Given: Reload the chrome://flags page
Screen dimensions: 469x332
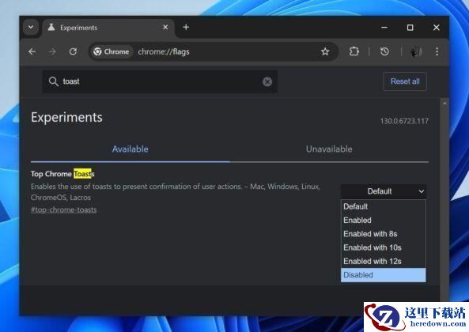Looking at the screenshot, I should [73, 51].
